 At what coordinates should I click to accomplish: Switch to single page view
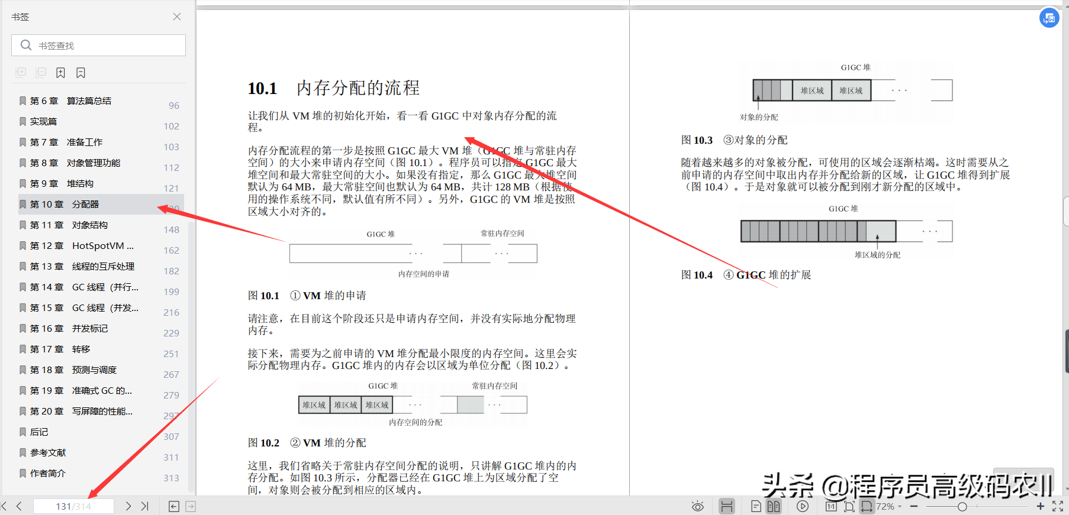(x=756, y=506)
